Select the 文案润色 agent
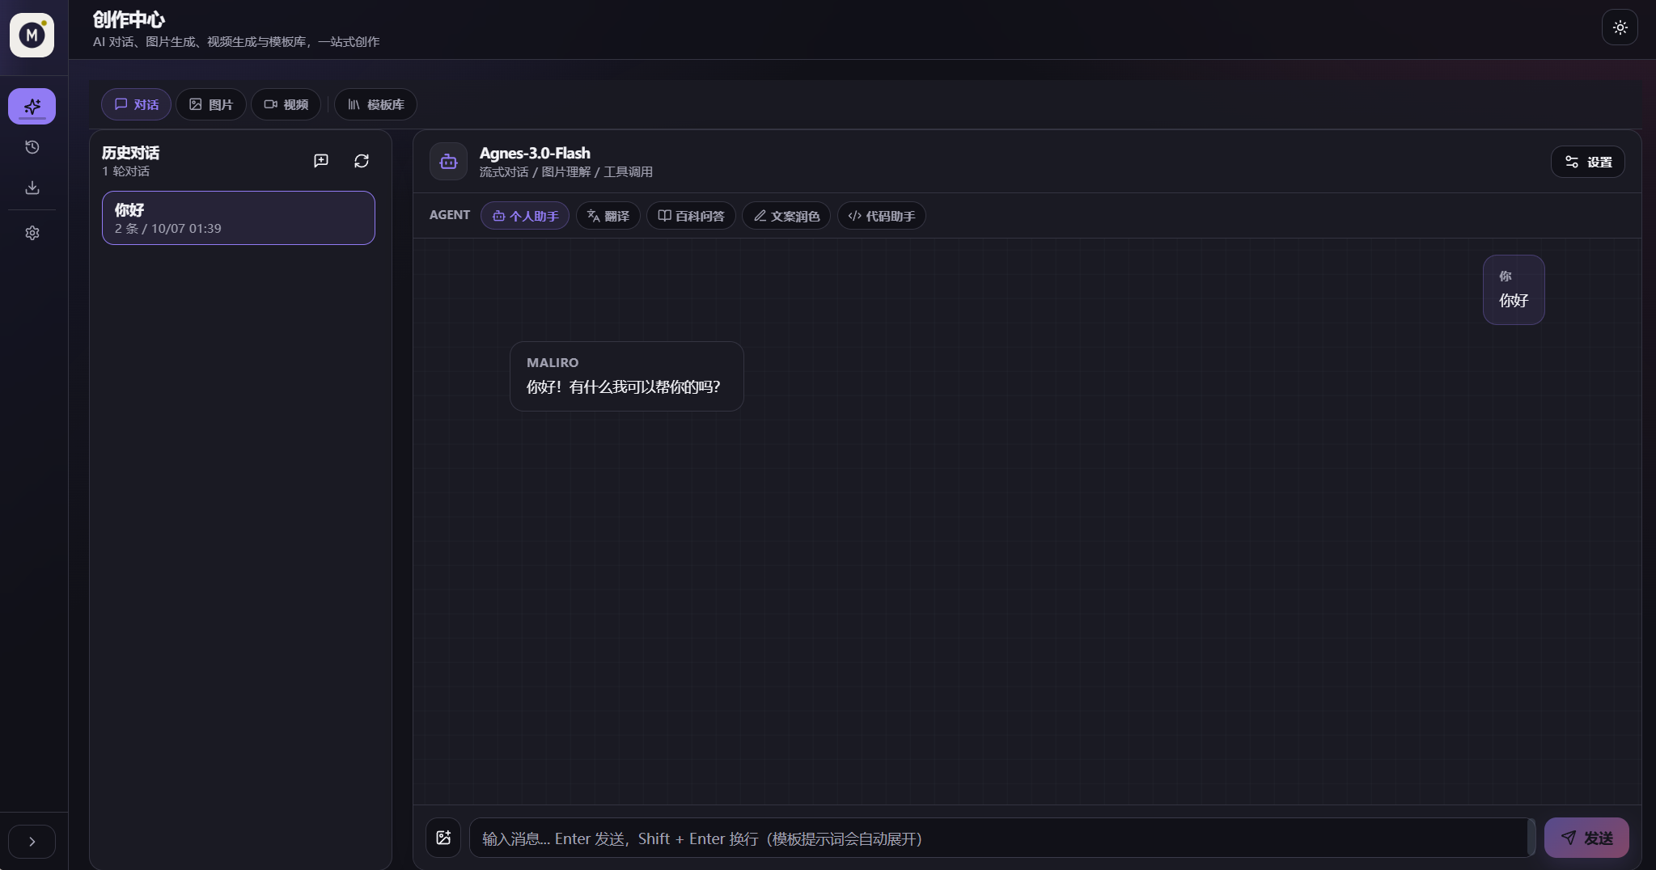The image size is (1656, 870). click(x=786, y=216)
